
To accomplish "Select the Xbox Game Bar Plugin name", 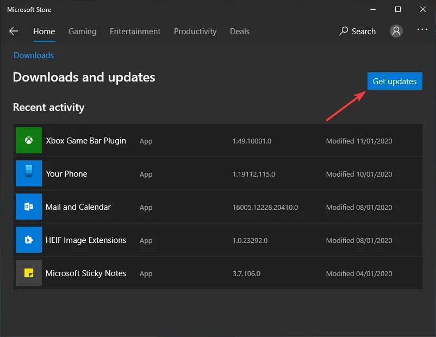I will coord(86,141).
